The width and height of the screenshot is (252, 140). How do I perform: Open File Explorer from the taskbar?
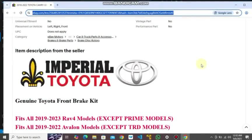point(94,137)
